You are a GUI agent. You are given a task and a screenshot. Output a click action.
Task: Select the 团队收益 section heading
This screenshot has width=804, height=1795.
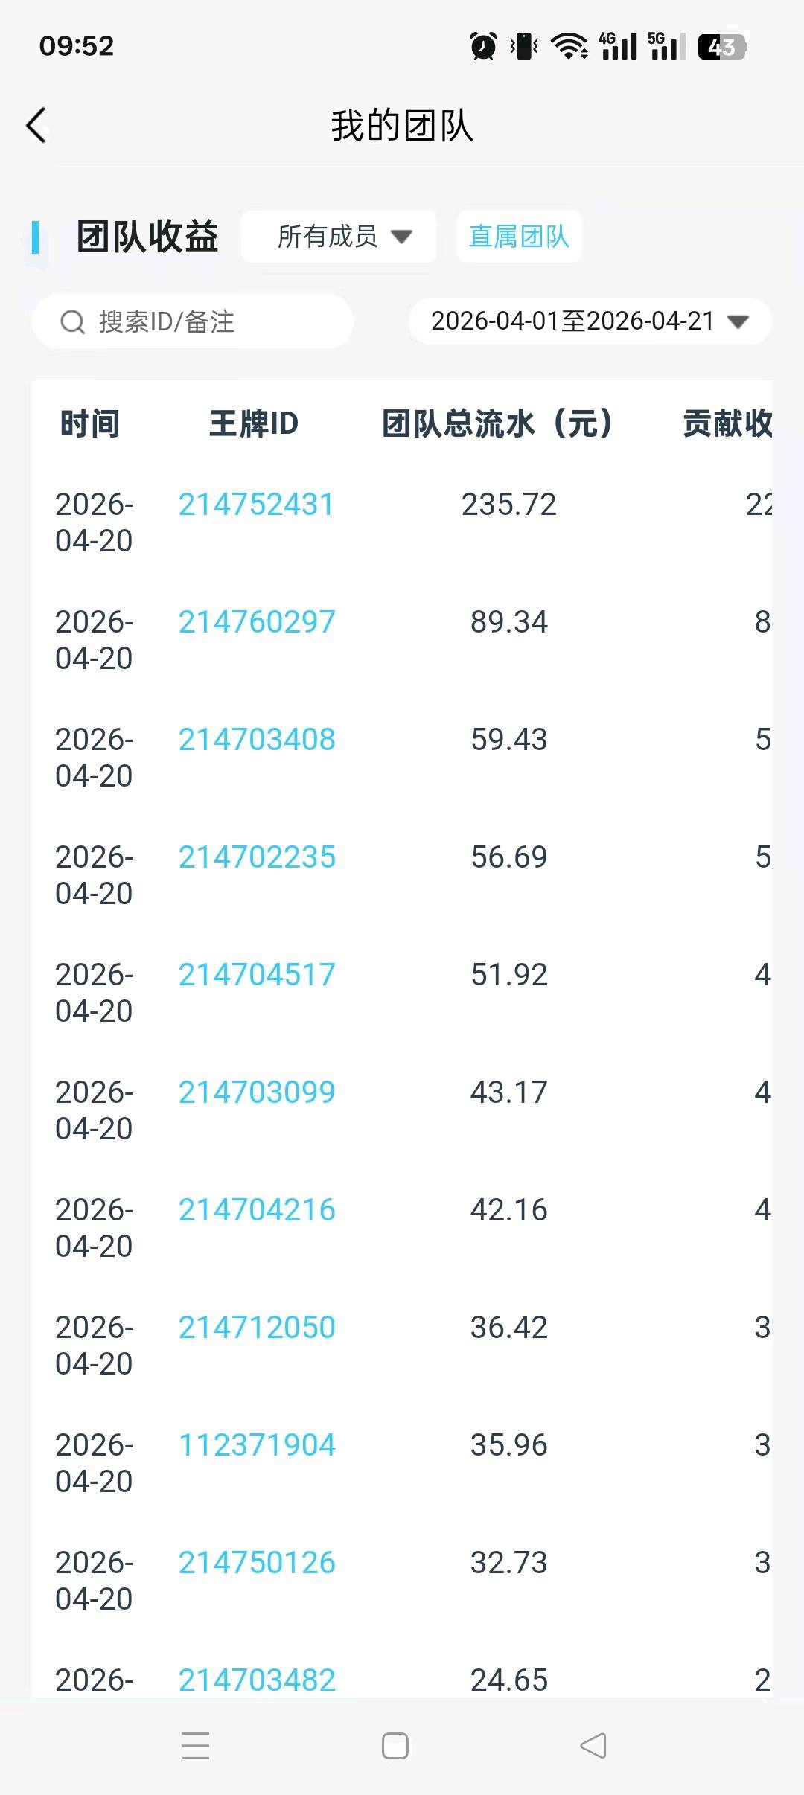[147, 237]
